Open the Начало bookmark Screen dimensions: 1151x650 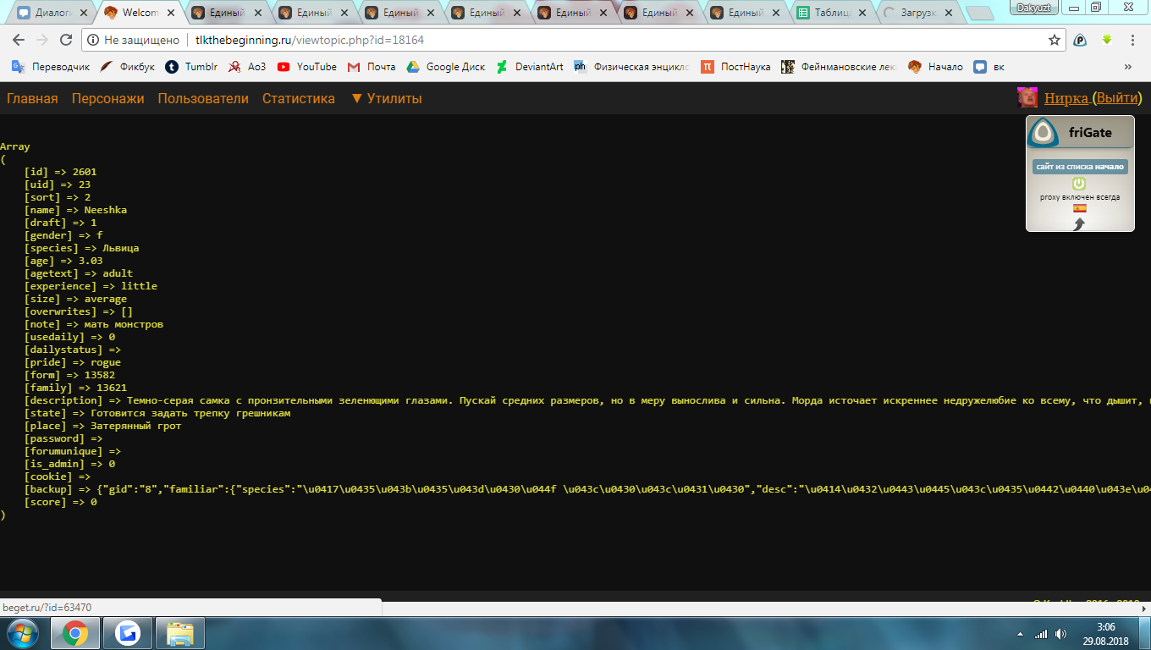point(936,67)
